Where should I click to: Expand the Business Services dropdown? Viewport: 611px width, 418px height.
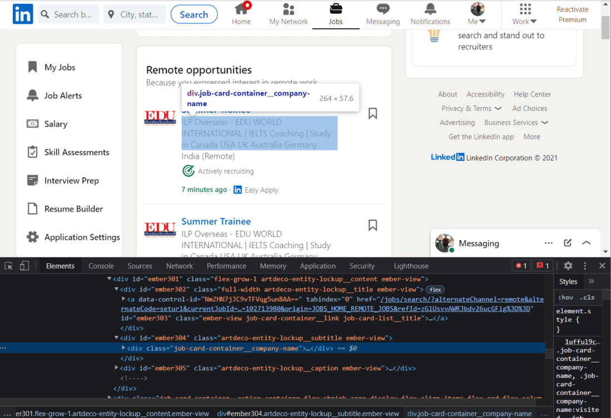[516, 123]
